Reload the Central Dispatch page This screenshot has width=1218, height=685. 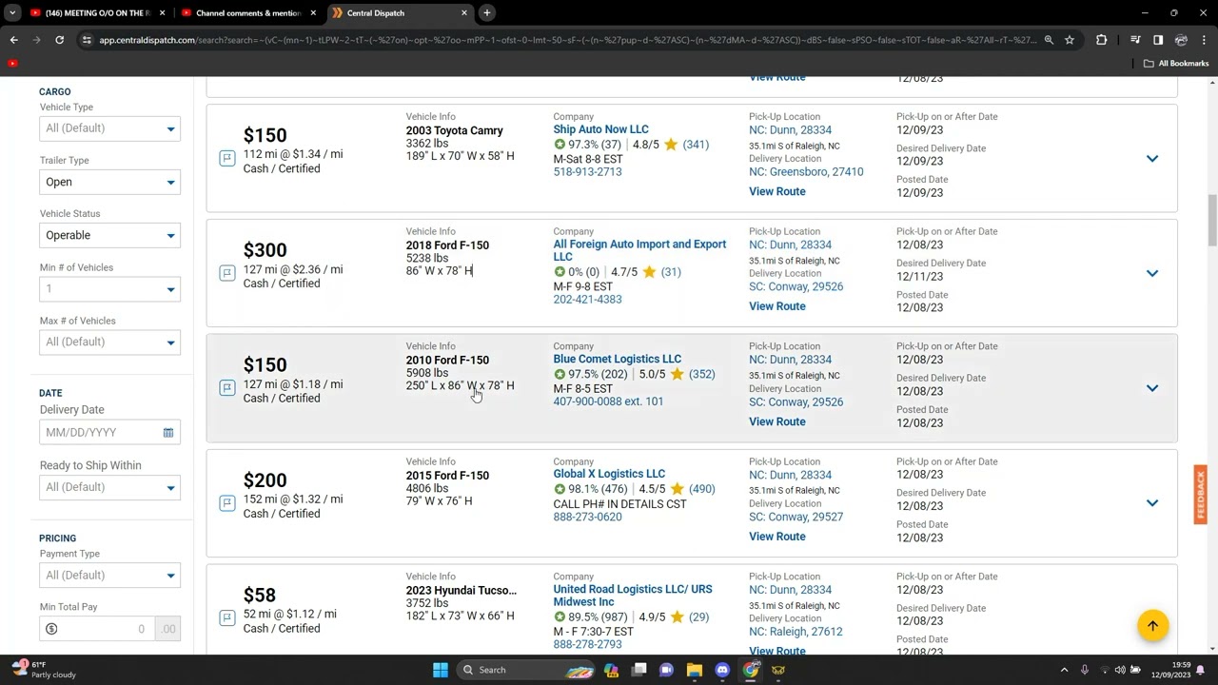pos(59,40)
